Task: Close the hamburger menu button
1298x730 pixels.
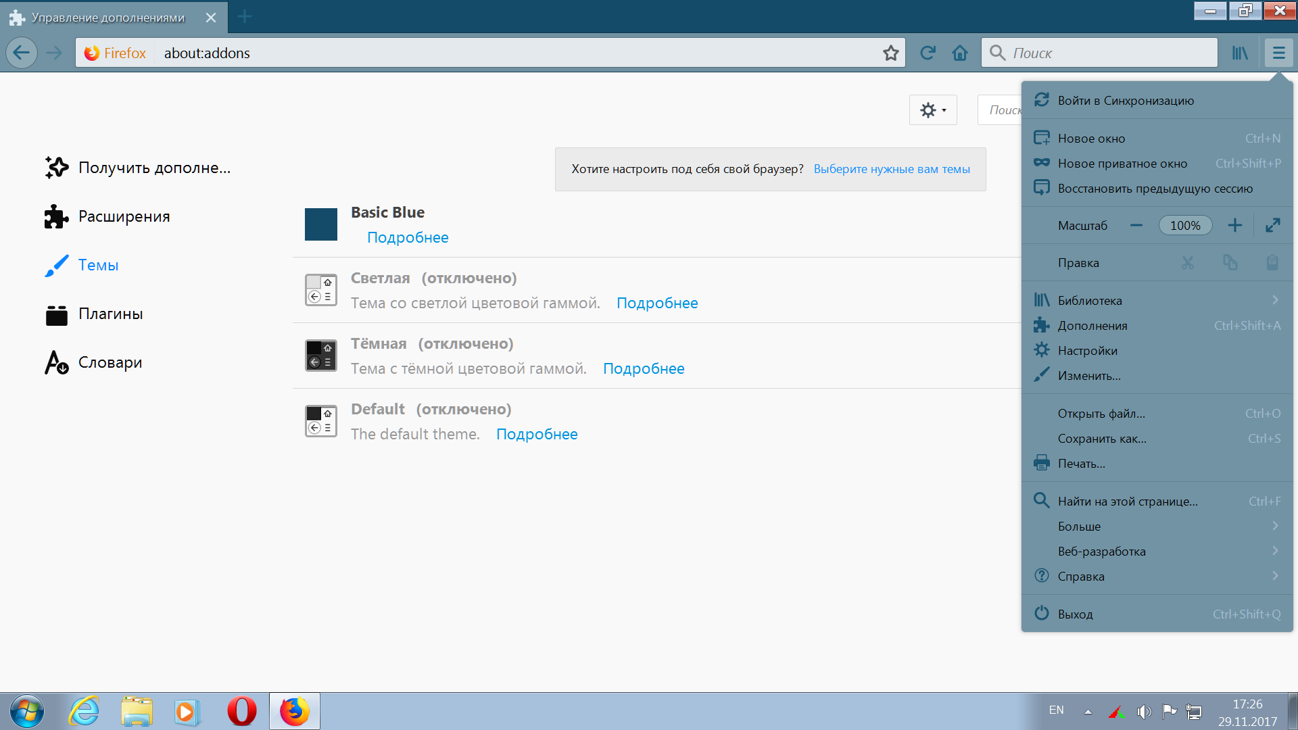Action: pos(1278,53)
